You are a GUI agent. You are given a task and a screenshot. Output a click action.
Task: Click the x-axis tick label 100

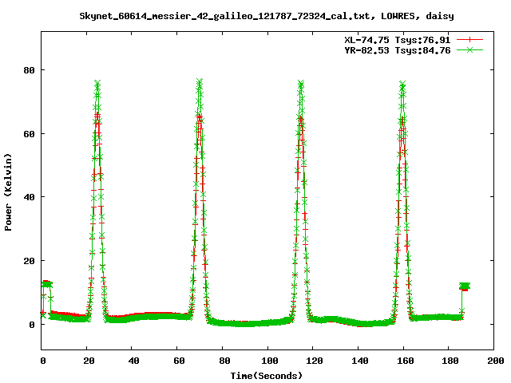point(269,361)
